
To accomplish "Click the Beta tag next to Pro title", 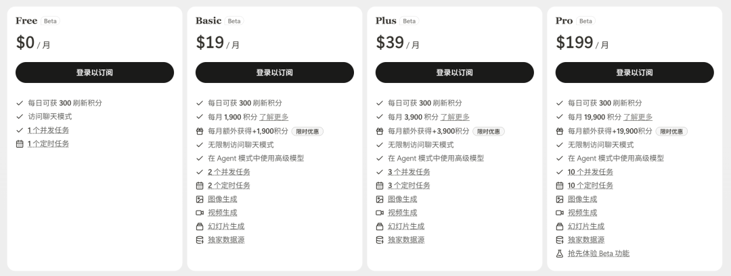I will pos(585,21).
